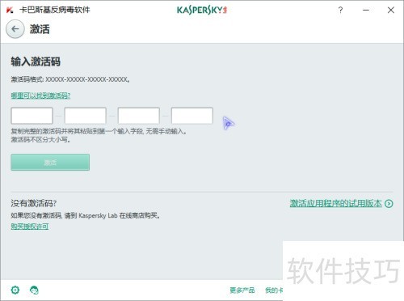Focus the second activation code field
This screenshot has height=301, width=404.
pyautogui.click(x=85, y=116)
